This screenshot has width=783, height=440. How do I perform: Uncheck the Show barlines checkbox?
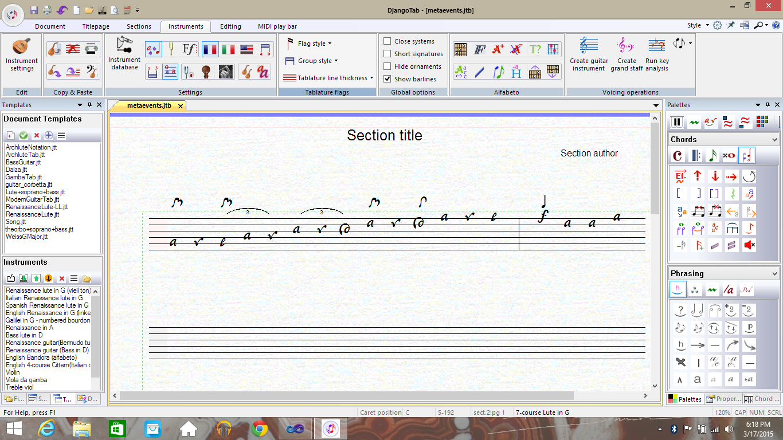click(x=387, y=79)
